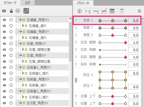Collapse the 左眉_角度XY tree node
The height and width of the screenshot is (107, 144).
click(x=20, y=55)
